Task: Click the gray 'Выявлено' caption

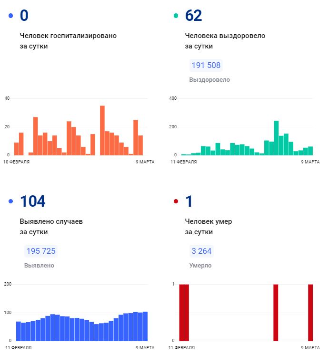Action: click(x=39, y=266)
